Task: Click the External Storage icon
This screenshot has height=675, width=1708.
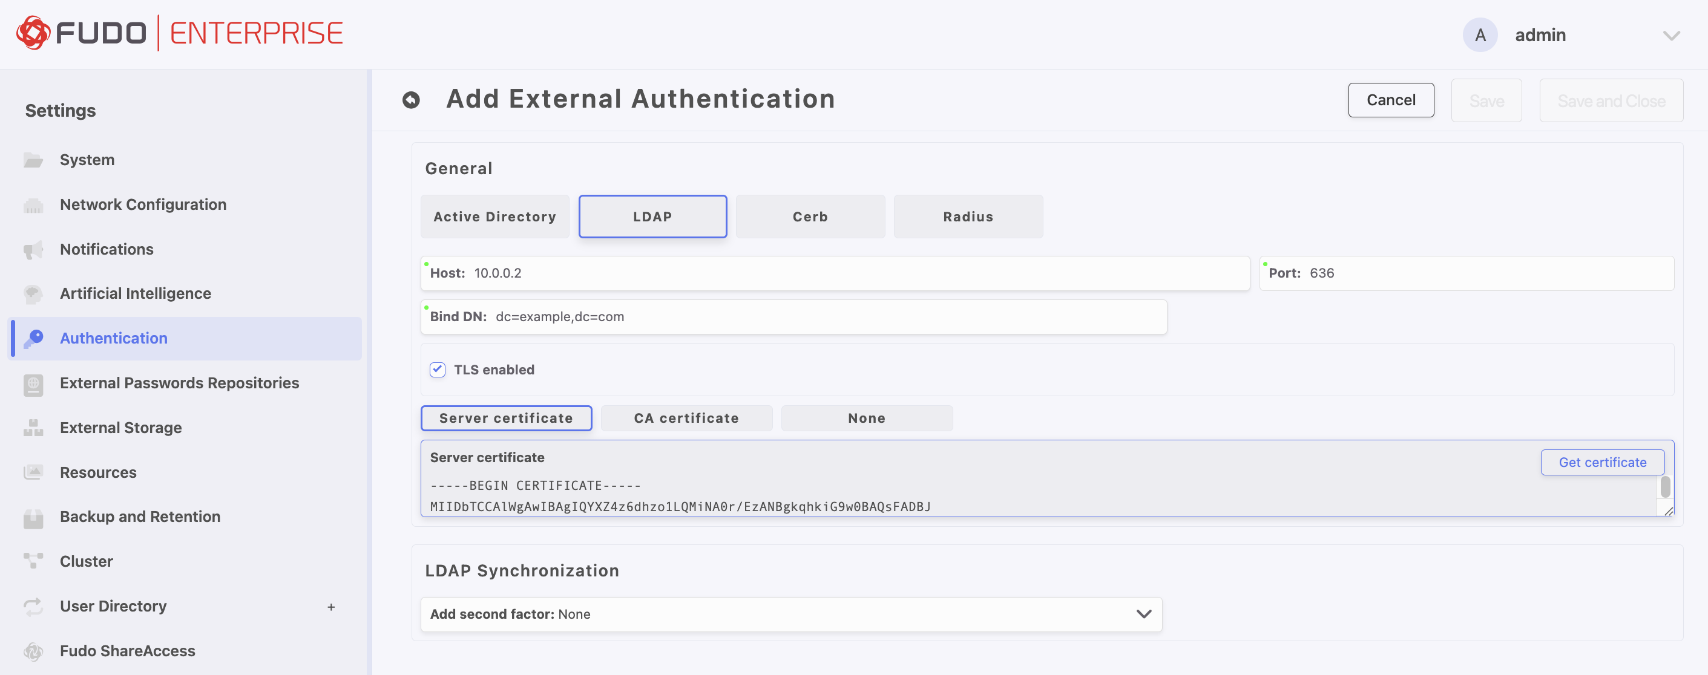Action: click(x=33, y=428)
